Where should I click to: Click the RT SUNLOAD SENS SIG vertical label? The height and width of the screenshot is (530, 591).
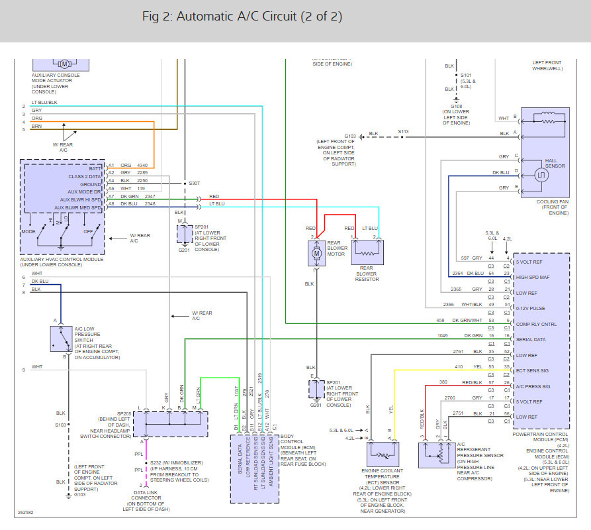click(256, 464)
